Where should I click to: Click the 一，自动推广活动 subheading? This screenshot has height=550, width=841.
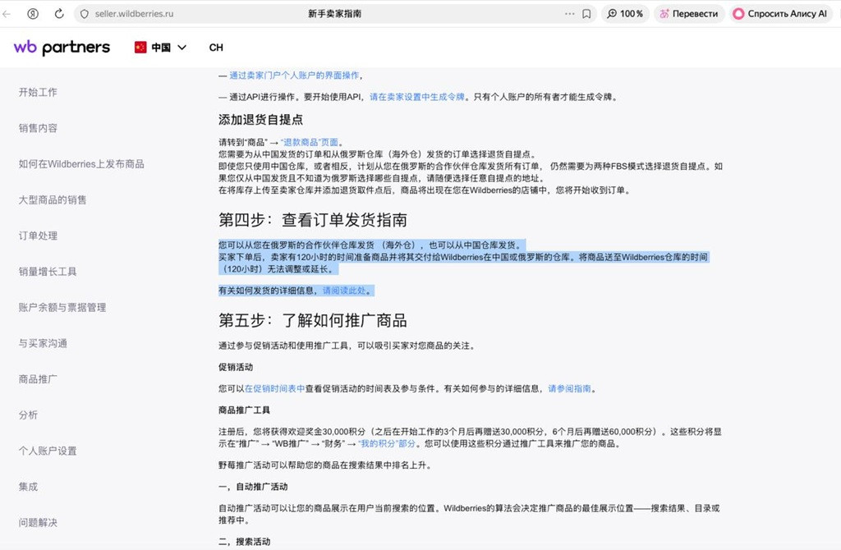253,487
